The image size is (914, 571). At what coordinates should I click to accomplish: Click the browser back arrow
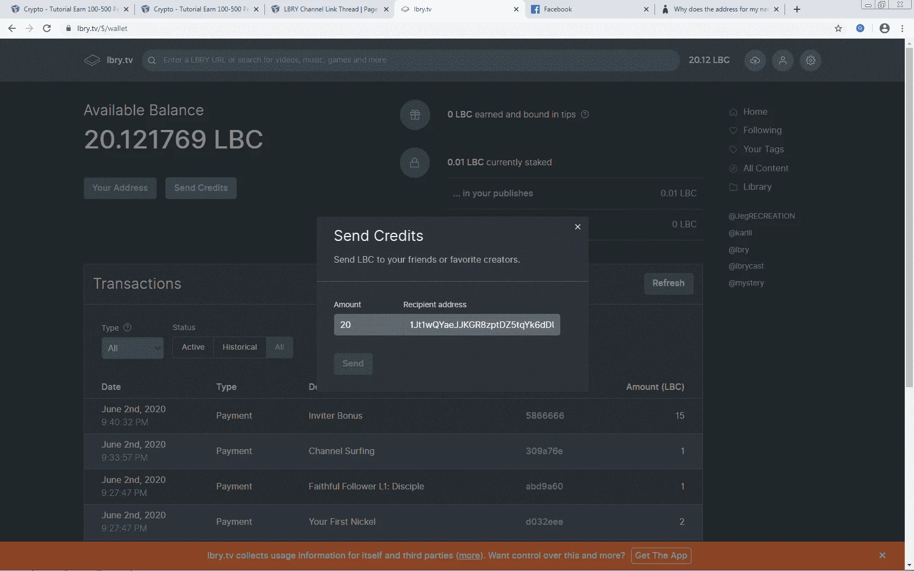tap(12, 28)
